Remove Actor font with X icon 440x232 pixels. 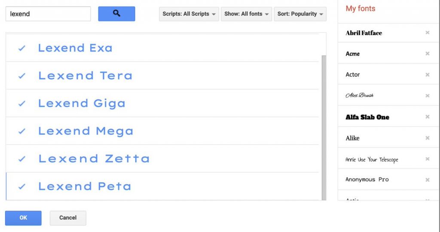tap(428, 75)
